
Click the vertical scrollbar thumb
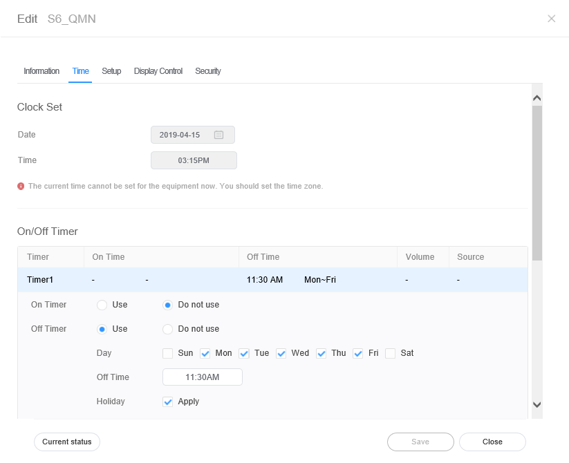(x=537, y=180)
